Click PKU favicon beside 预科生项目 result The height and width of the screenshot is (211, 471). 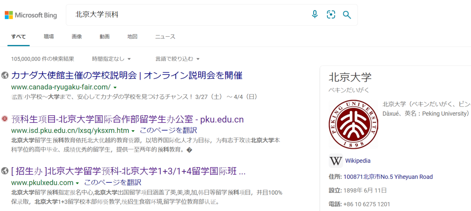(5, 119)
